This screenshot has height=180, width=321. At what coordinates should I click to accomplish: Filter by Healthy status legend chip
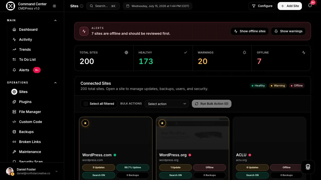[x=258, y=85]
